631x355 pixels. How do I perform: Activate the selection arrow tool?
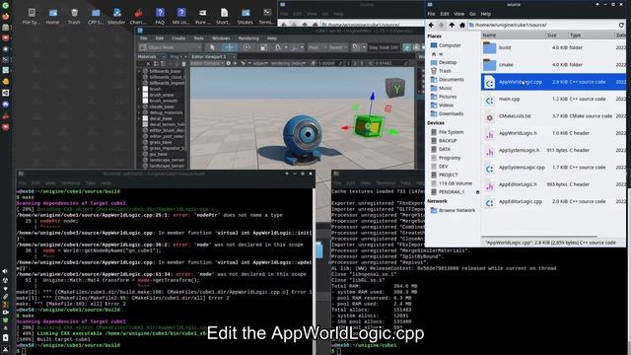(212, 47)
